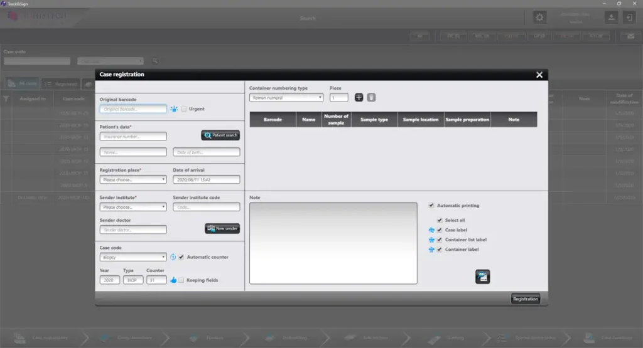Click the printer icon next to Case label
643x348 pixels.
[431, 230]
